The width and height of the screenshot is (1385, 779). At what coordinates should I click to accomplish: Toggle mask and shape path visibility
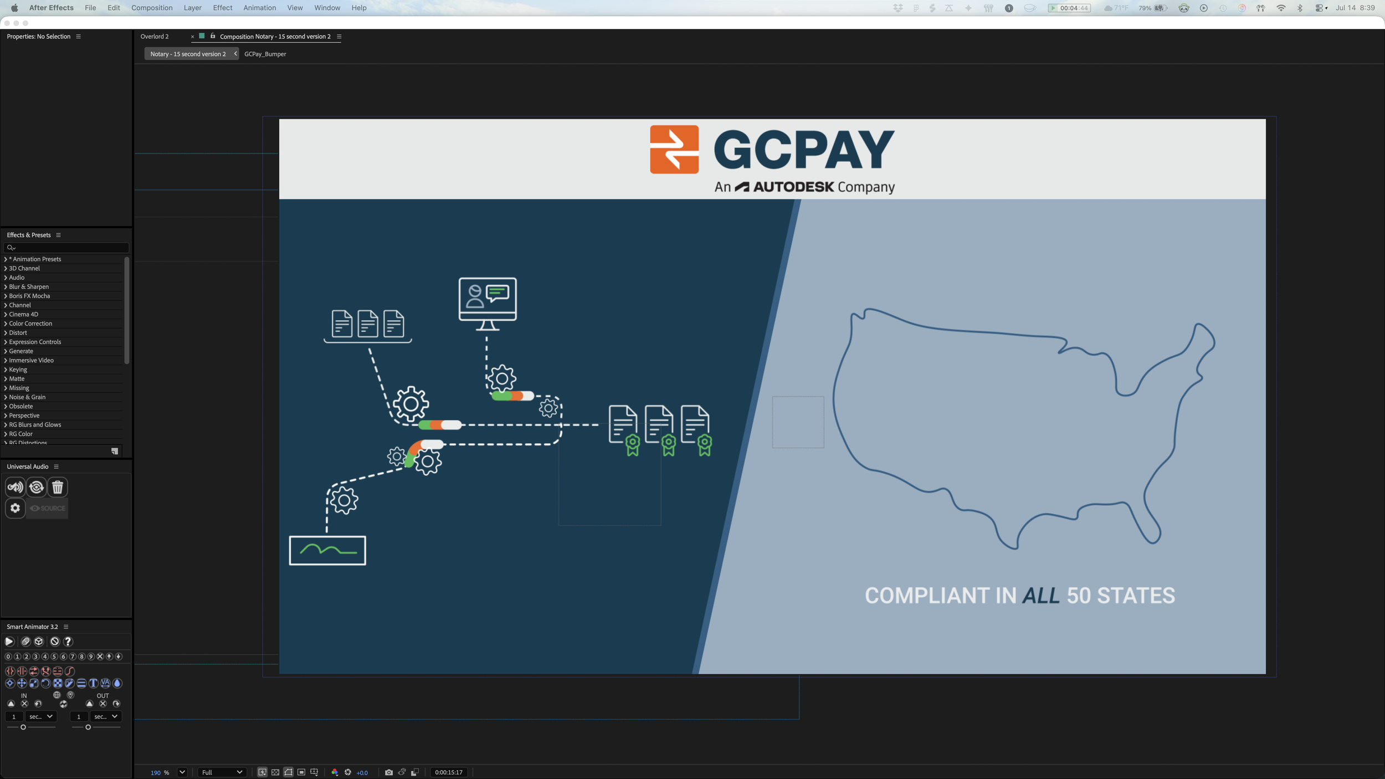click(289, 772)
